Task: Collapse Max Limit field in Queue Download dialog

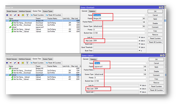Action: [139, 41]
